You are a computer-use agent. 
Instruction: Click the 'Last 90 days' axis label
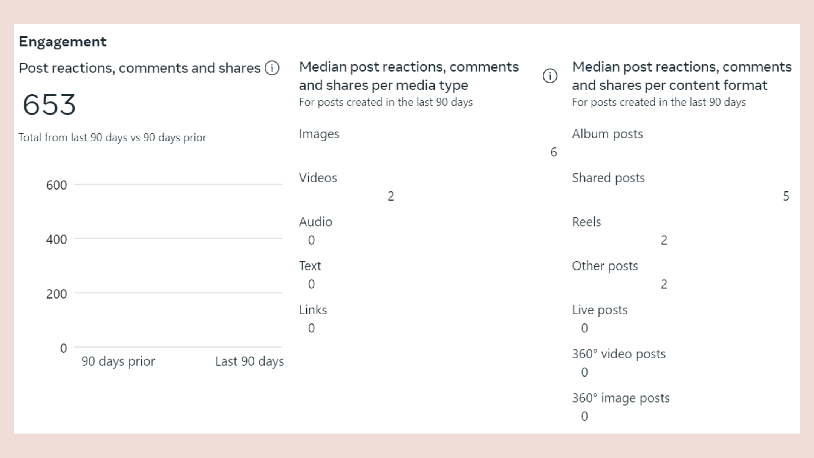tap(249, 361)
